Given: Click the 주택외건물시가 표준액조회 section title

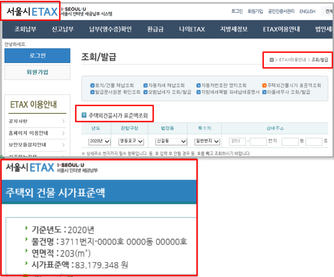Looking at the screenshot, I should [118, 116].
